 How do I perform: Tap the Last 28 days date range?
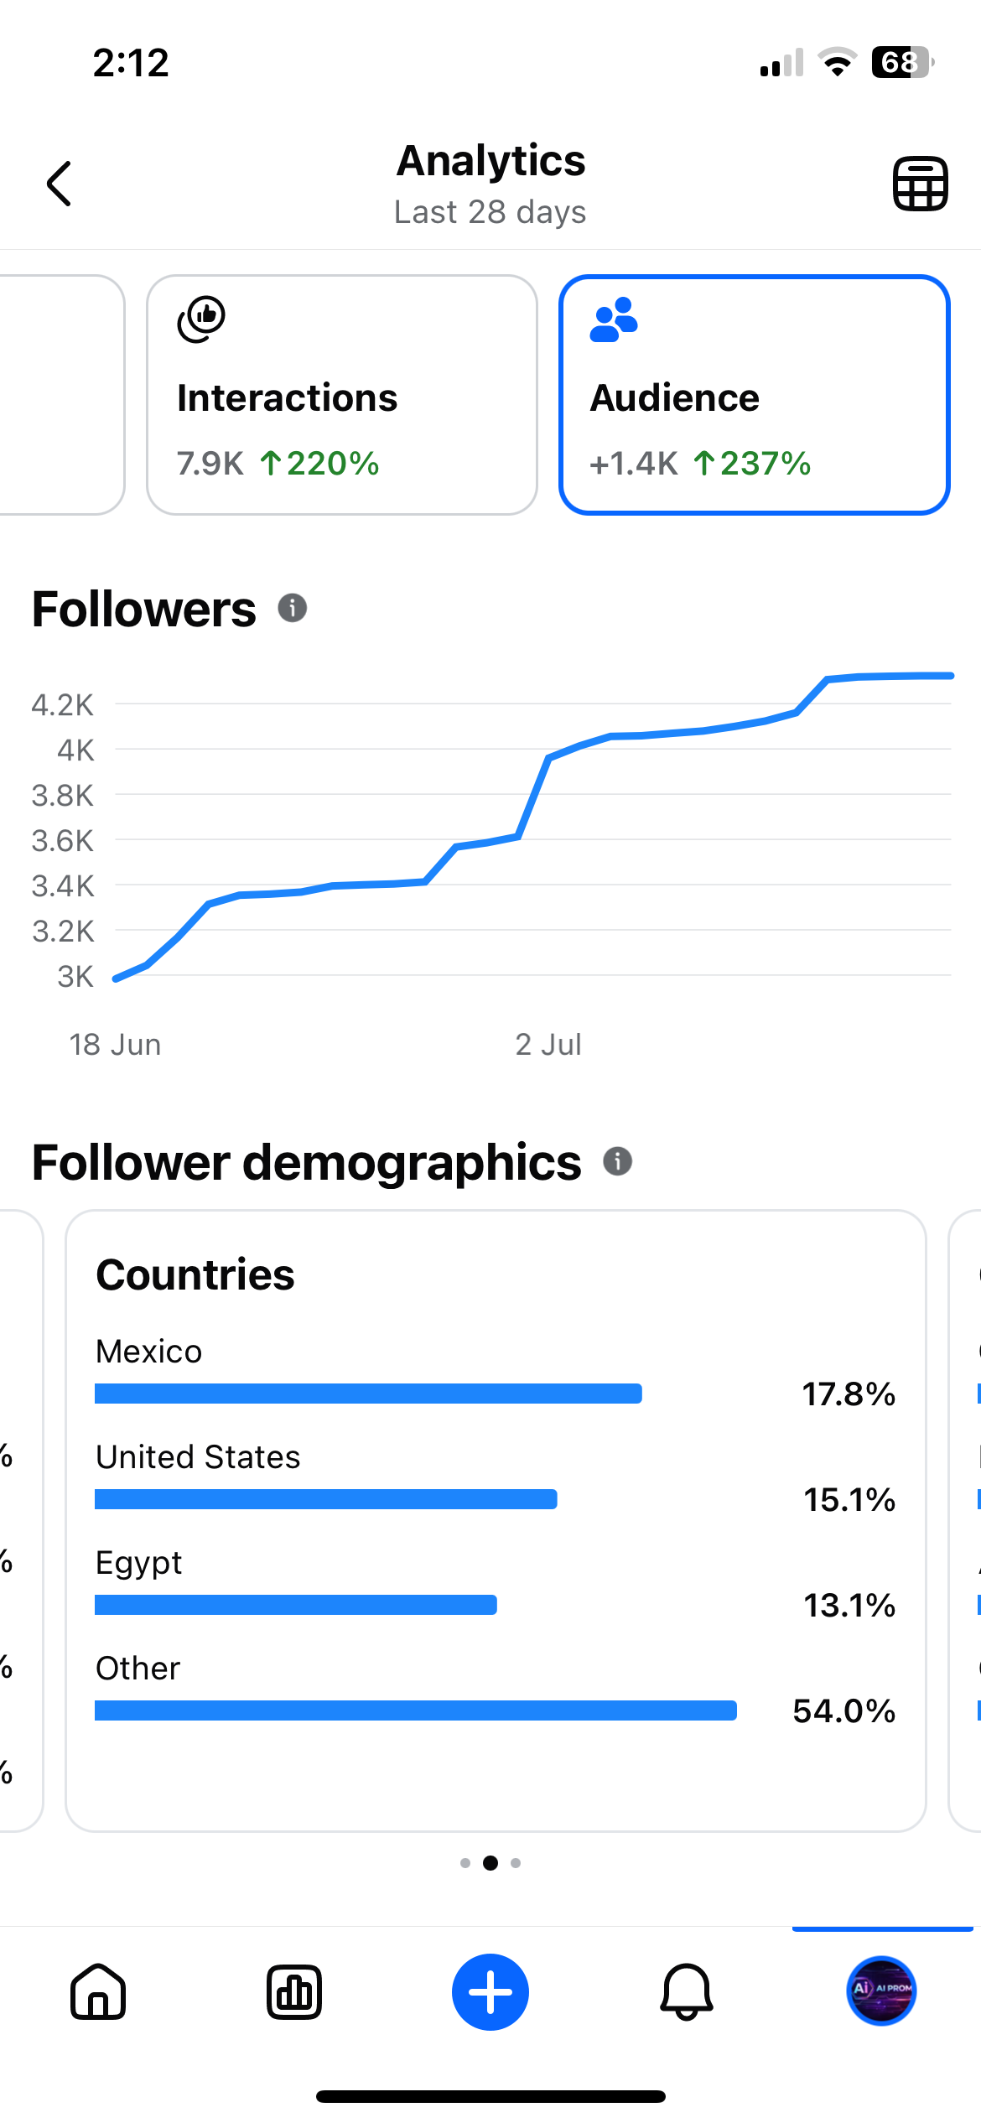490,212
